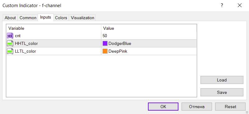Select the HHTL_color variable name

point(26,44)
